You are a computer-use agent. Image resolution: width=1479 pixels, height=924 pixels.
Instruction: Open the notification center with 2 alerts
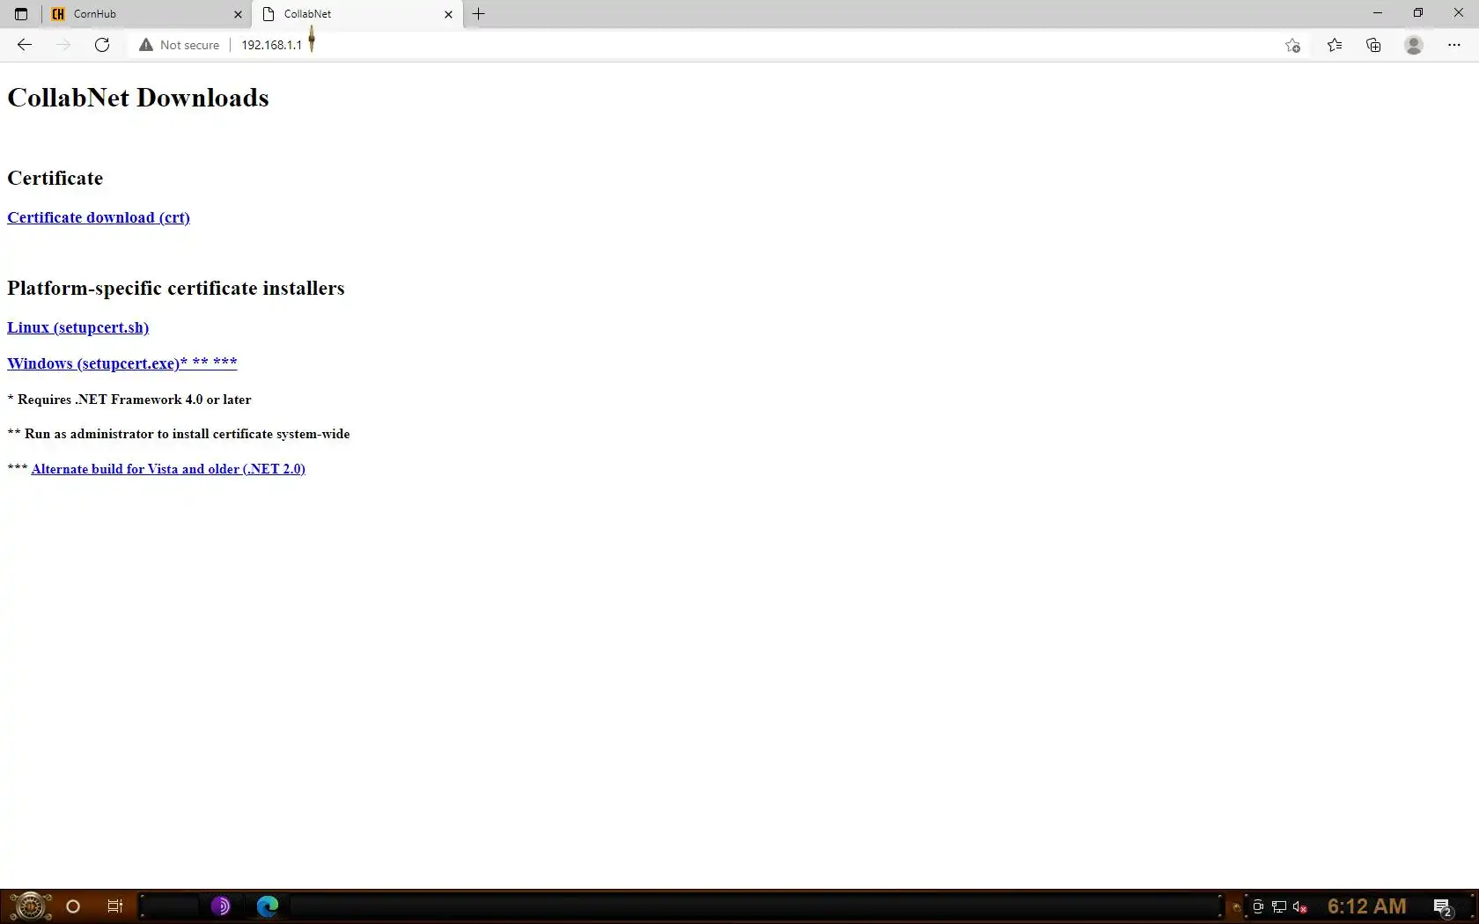click(x=1443, y=907)
